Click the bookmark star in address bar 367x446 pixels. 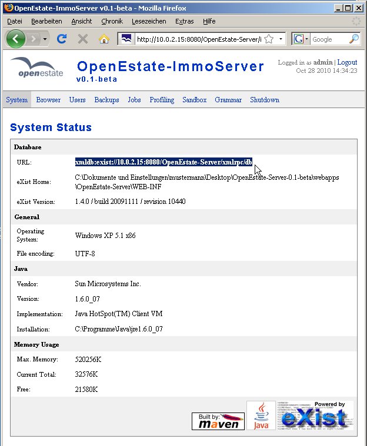269,39
